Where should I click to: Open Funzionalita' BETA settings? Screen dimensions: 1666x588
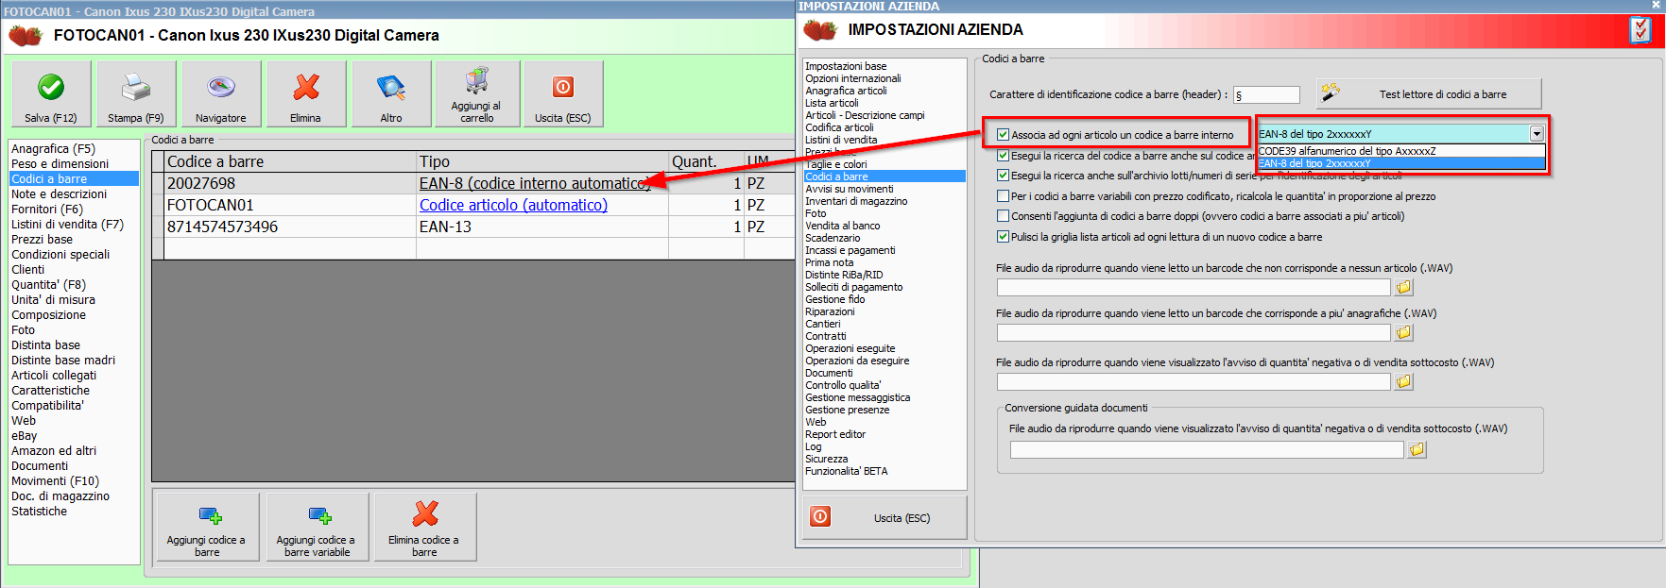pos(847,471)
